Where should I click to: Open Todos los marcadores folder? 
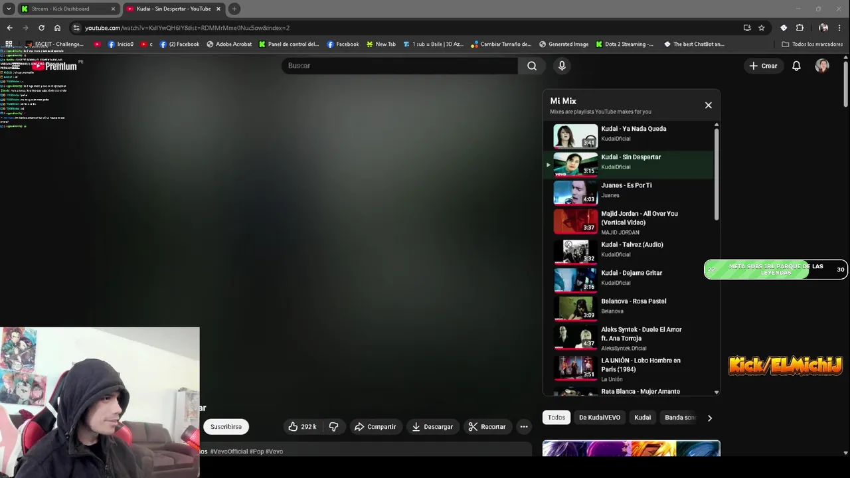pos(812,44)
